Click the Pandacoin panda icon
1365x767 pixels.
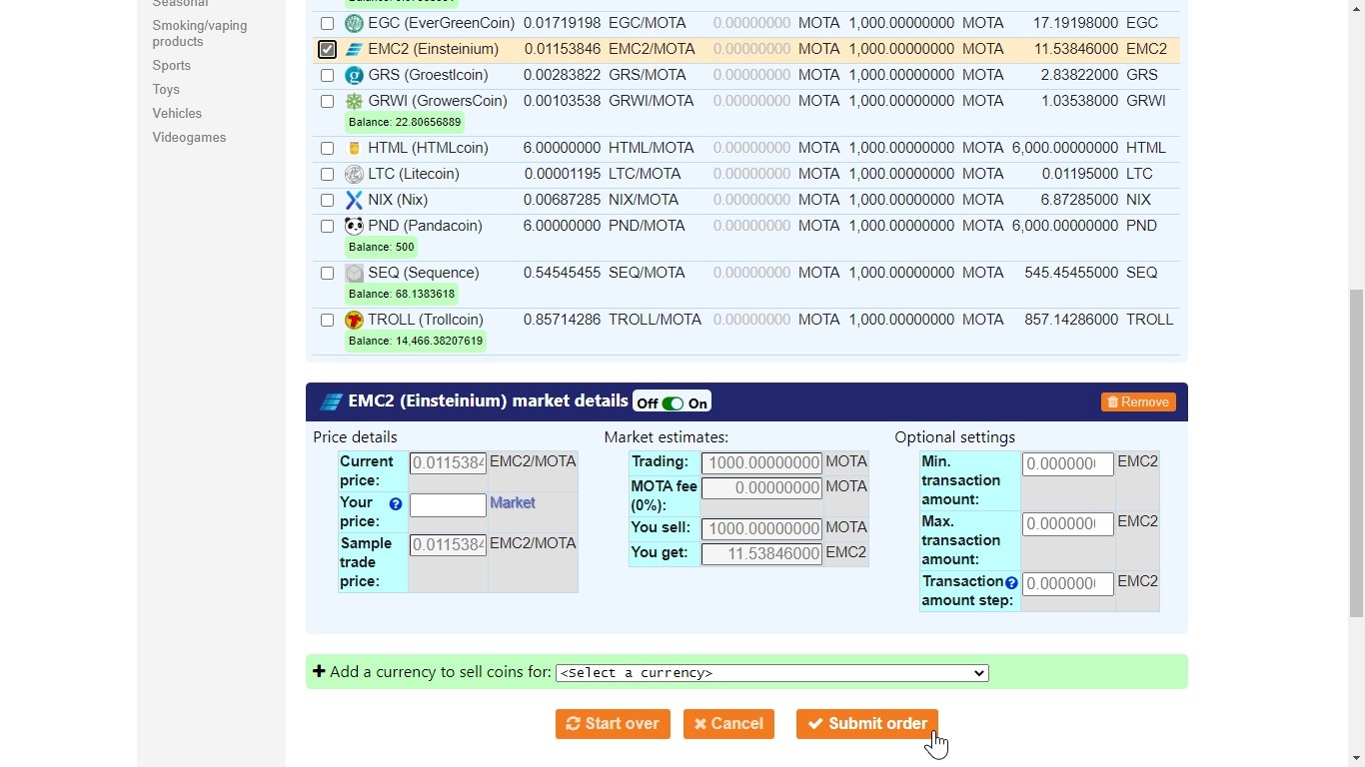click(354, 226)
